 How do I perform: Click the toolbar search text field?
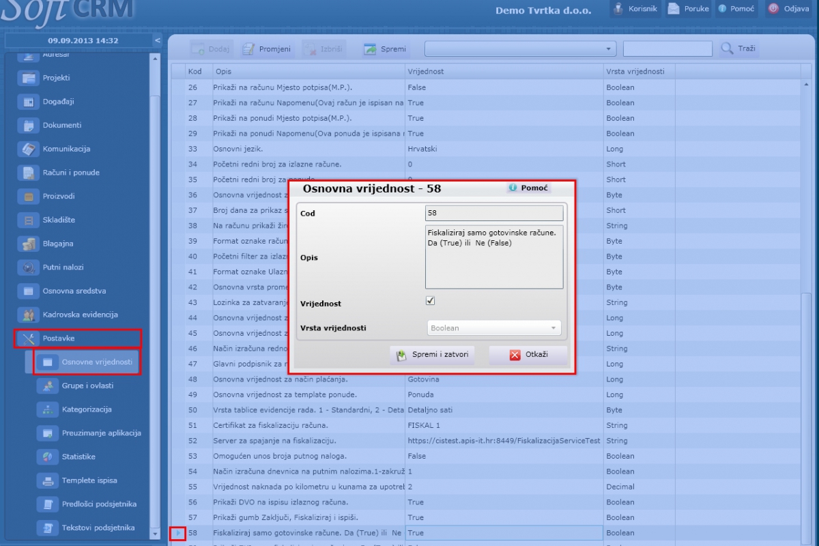point(667,49)
